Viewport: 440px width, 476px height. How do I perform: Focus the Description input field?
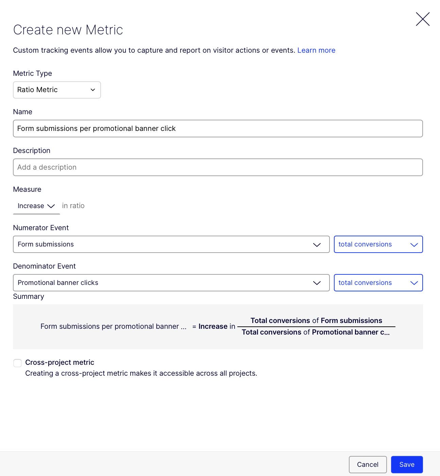tap(218, 167)
